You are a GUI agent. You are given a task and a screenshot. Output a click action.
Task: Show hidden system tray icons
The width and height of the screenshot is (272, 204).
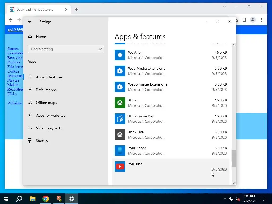[225, 199]
